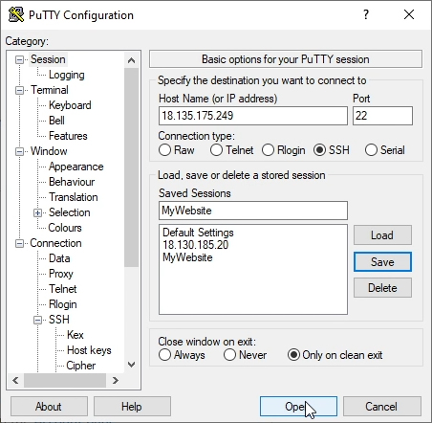Open the Proxy category

61,274
